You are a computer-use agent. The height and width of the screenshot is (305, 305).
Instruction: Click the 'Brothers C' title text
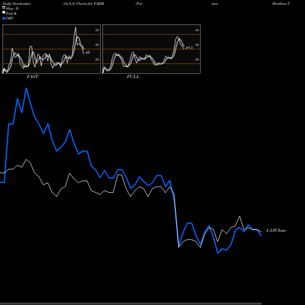coord(281,4)
